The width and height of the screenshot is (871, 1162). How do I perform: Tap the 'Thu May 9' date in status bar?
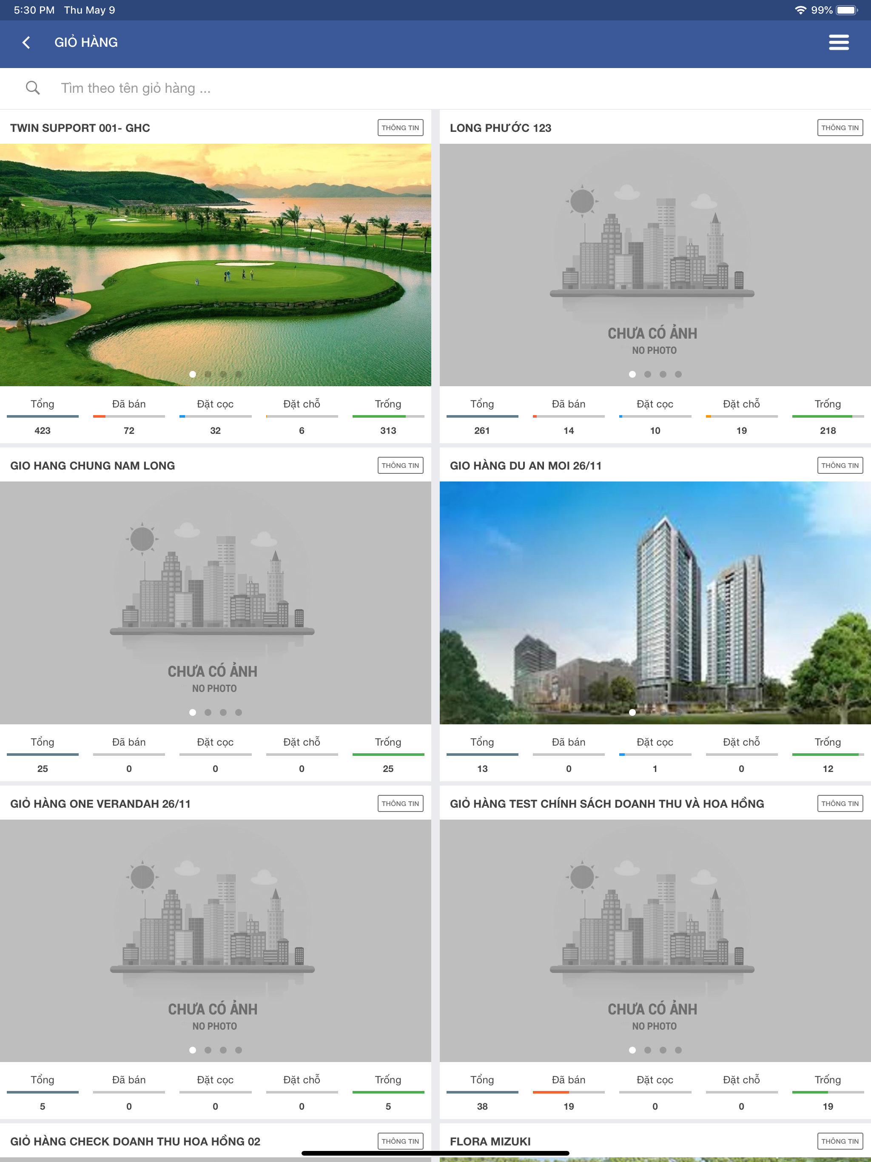click(89, 10)
